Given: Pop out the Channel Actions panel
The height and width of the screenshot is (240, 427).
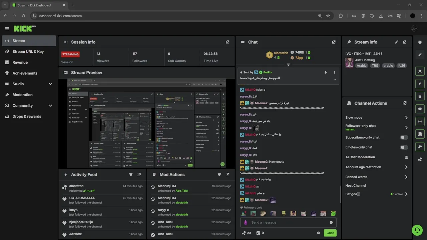Looking at the screenshot, I should (x=405, y=103).
